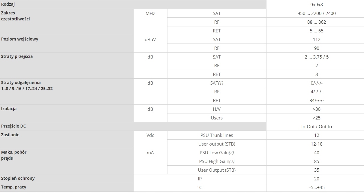This screenshot has height=193, width=364.
Task: Select the PSU Trunk lines cell
Action: pyautogui.click(x=216, y=135)
